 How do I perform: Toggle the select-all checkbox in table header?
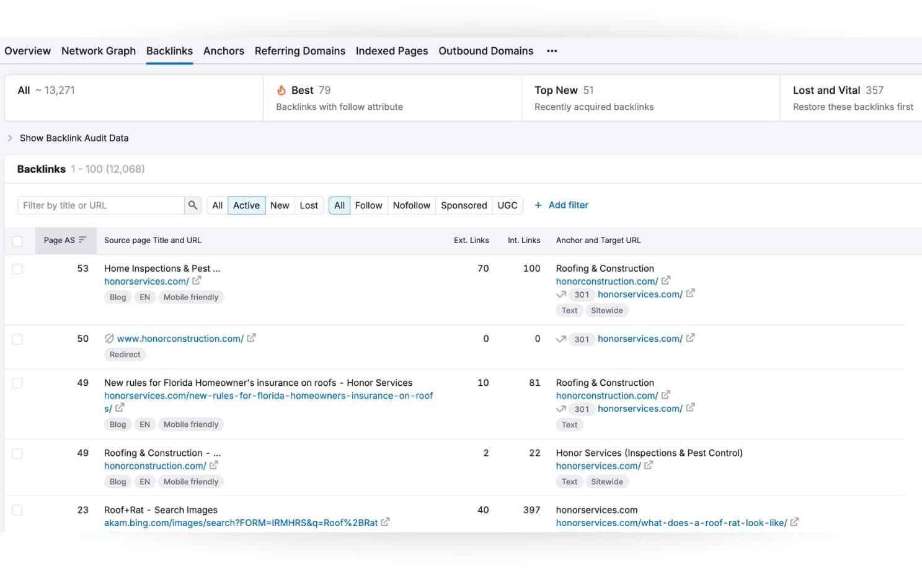click(17, 241)
